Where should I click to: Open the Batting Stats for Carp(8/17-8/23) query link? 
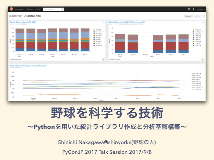(x=23, y=22)
